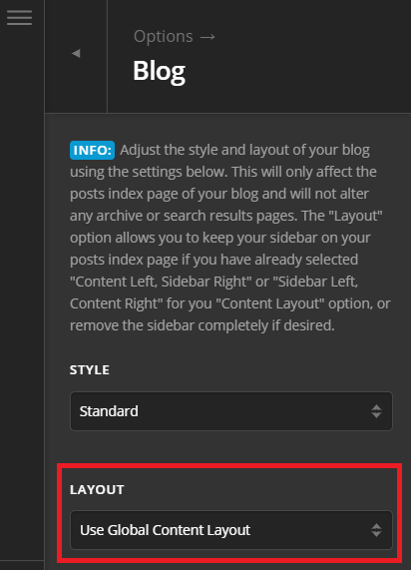
Task: Click the Style select up-down arrows
Action: [376, 411]
